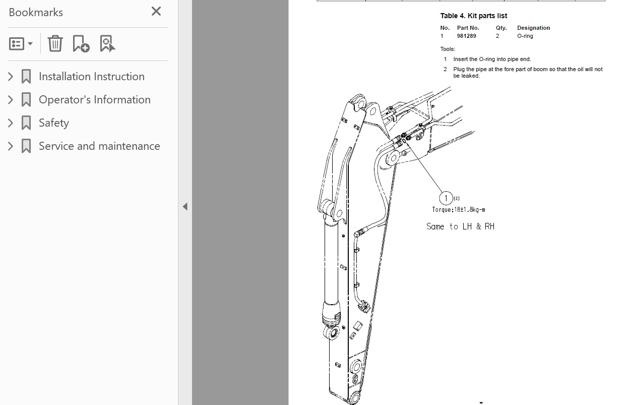Click the Operator's Information bookmark icon
628x405 pixels.
[x=26, y=100]
